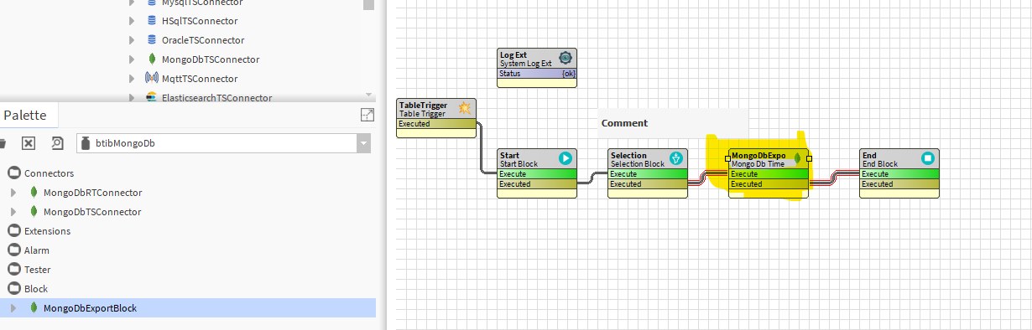Image resolution: width=1032 pixels, height=330 pixels.
Task: Expand MongoDbTSConnector in the palette
Action: [13, 212]
